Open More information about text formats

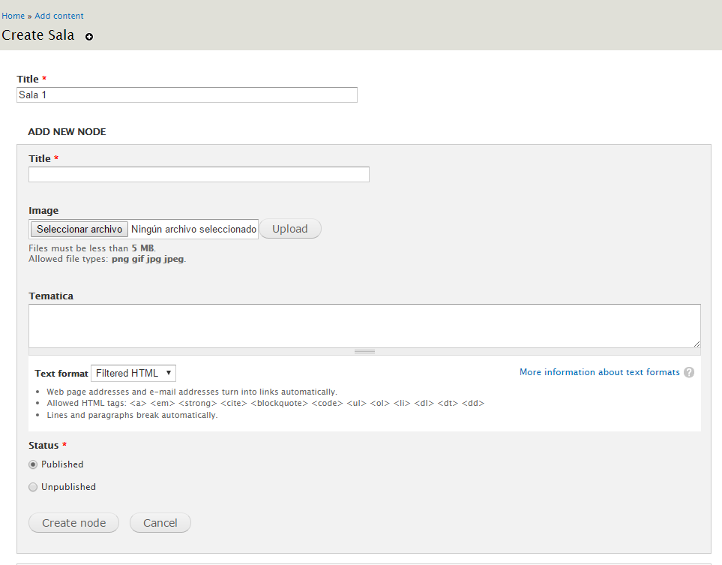pos(599,372)
